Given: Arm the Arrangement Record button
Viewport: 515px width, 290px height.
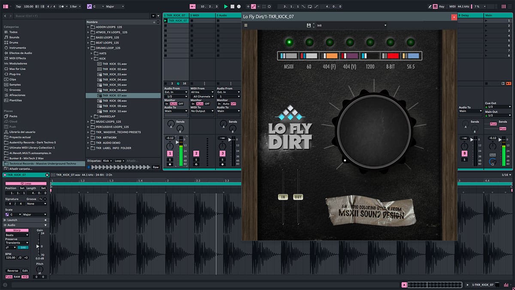Looking at the screenshot, I should coord(239,6).
